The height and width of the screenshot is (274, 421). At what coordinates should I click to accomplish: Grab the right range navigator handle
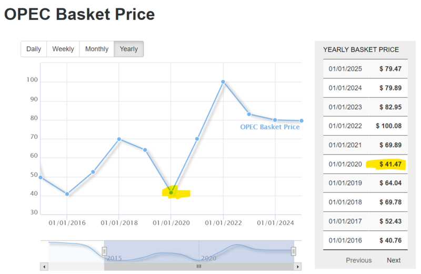[x=294, y=251]
